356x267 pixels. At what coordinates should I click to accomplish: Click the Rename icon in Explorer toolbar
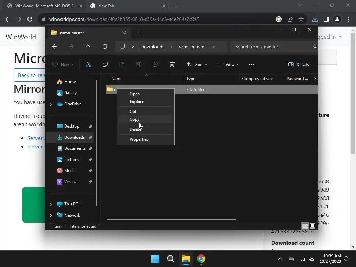coord(138,64)
